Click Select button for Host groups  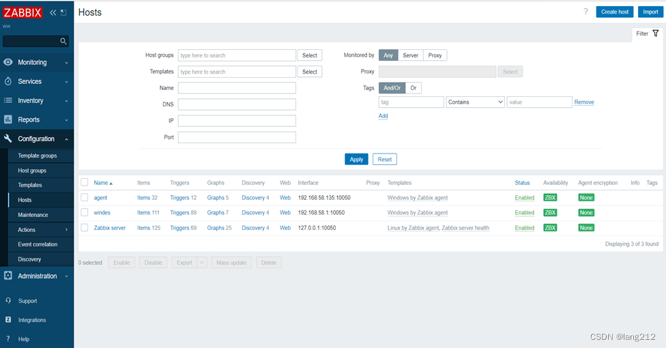[x=310, y=55]
